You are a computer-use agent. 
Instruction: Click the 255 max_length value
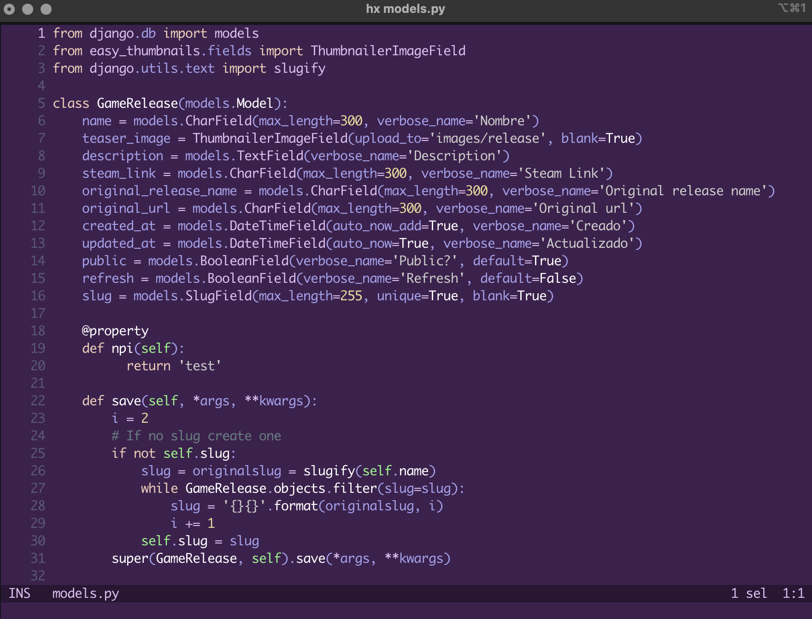(351, 296)
